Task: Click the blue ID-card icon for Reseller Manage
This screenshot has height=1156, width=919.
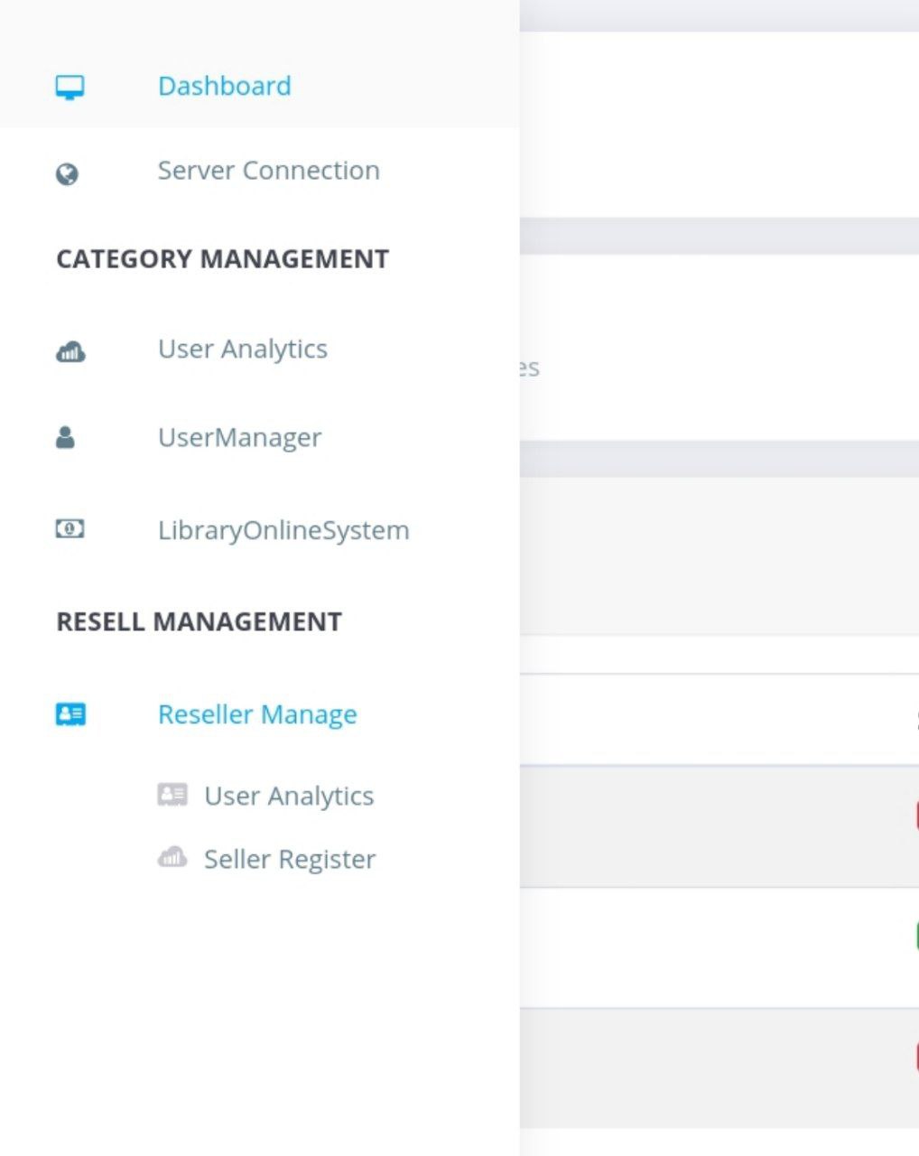Action: 70,714
